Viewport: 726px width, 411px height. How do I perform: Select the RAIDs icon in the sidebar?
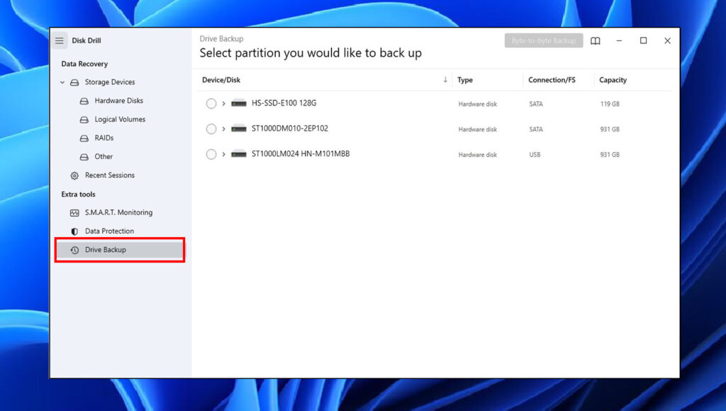click(85, 138)
